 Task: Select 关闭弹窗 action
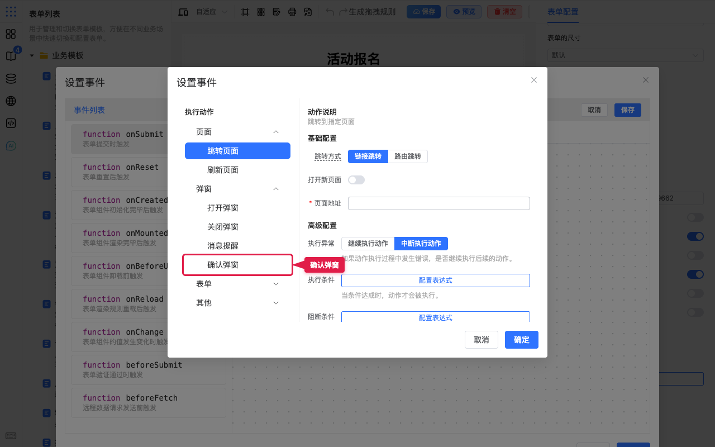tap(237, 227)
